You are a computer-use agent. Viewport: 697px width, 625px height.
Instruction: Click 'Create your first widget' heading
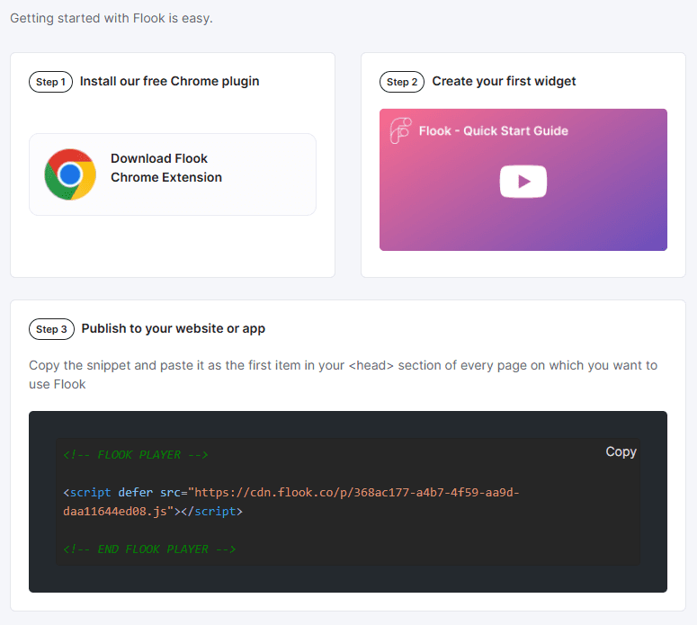pos(504,81)
